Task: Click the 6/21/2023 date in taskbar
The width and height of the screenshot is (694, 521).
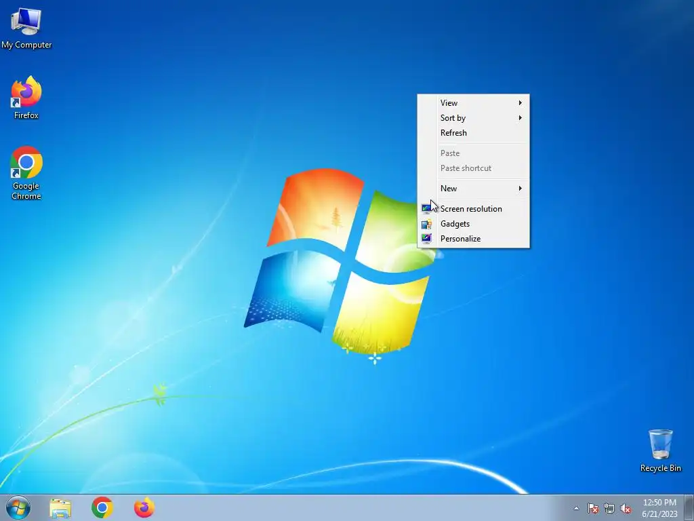Action: point(659,514)
